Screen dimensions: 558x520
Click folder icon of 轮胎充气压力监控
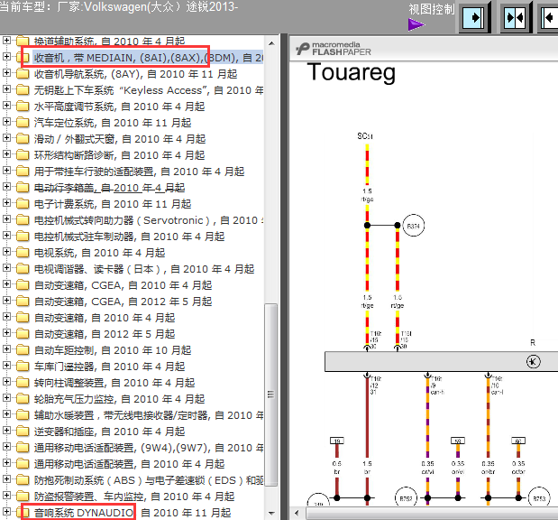23,399
